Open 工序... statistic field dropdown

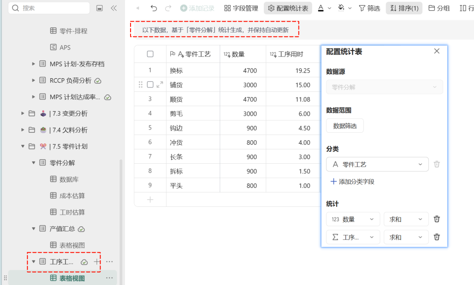(353, 237)
